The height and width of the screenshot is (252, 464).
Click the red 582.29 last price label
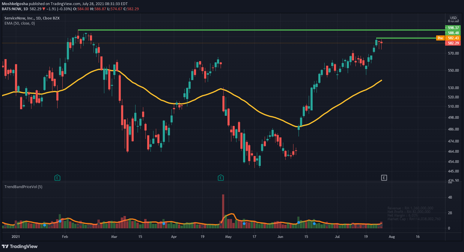click(453, 43)
